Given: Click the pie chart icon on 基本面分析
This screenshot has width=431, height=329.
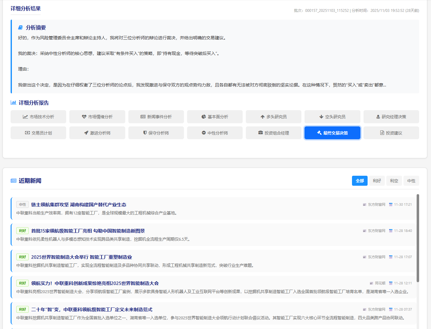Looking at the screenshot, I should 204,117.
